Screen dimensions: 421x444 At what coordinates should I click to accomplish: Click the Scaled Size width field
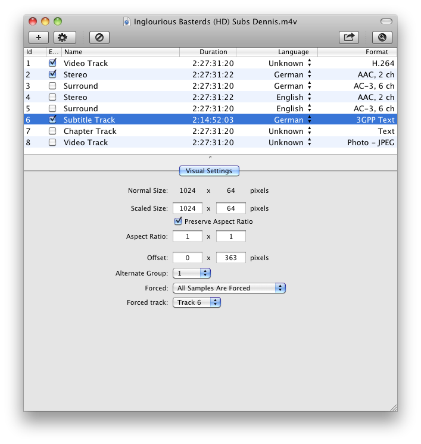pyautogui.click(x=188, y=208)
